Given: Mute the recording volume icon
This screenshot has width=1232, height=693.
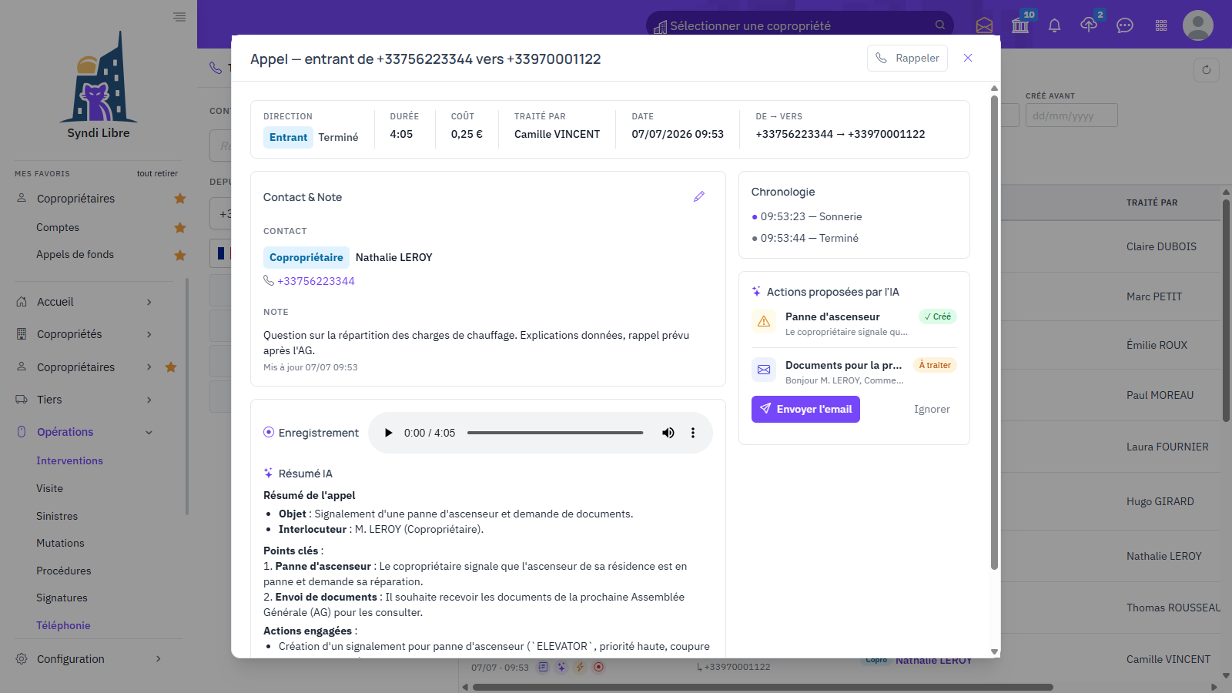Looking at the screenshot, I should pyautogui.click(x=668, y=433).
